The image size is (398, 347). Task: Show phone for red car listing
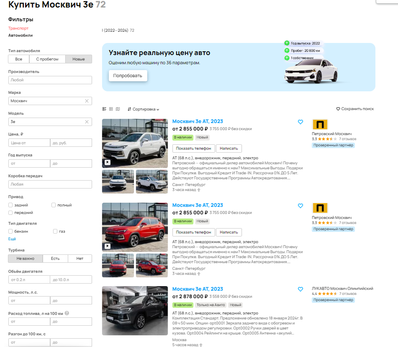point(194,232)
